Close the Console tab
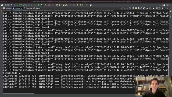Image resolution: width=172 pixels, height=97 pixels. coord(22,8)
